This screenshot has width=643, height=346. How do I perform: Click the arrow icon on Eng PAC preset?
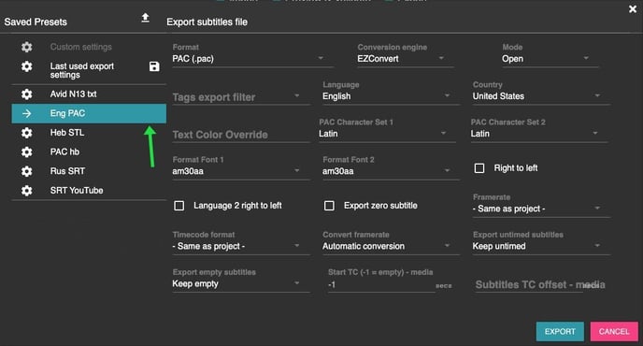27,114
